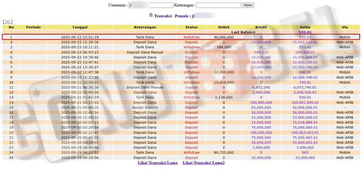
Task: Click the Accept Deposit row description
Action: pyautogui.click(x=145, y=107)
